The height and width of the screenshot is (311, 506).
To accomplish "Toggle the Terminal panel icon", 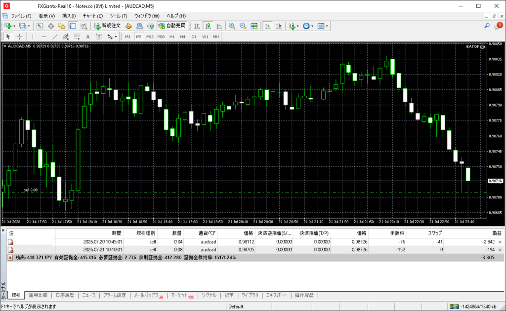I will coord(73,26).
